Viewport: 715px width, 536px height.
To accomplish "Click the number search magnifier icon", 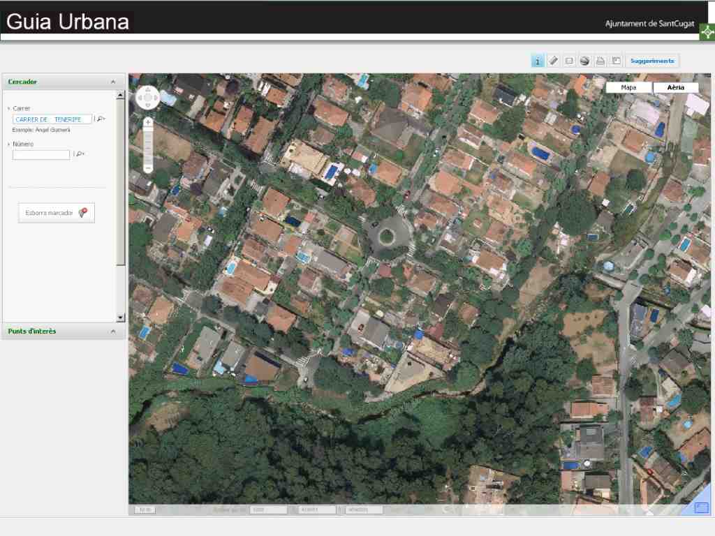I will [80, 154].
